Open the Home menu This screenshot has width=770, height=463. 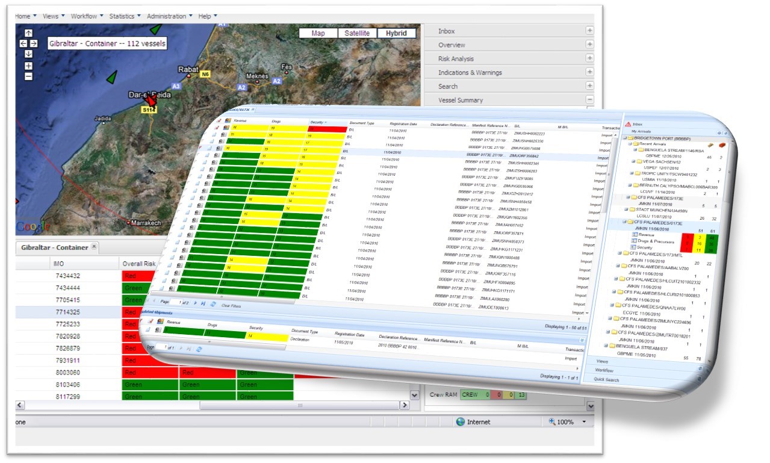25,16
